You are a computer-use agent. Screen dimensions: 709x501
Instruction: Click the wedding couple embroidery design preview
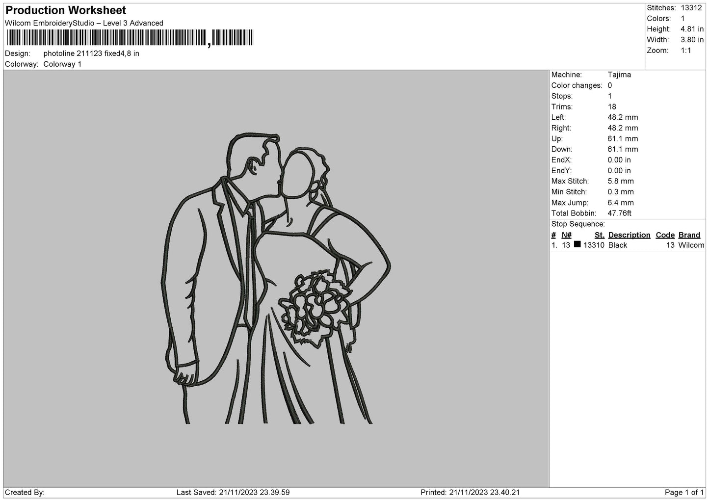tap(276, 278)
